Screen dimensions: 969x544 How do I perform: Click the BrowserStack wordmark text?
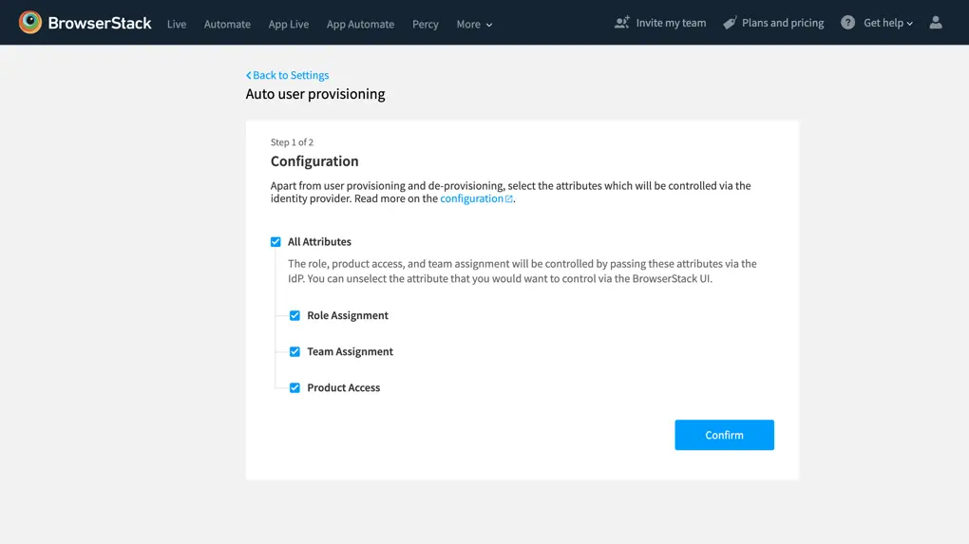coord(100,23)
